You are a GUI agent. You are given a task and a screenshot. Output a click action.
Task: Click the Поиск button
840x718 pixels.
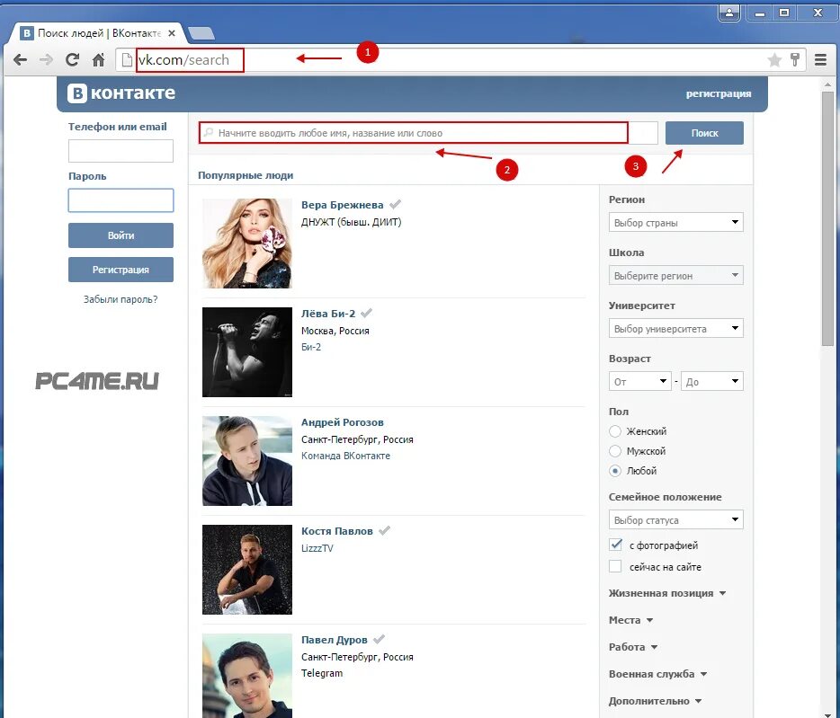click(704, 133)
